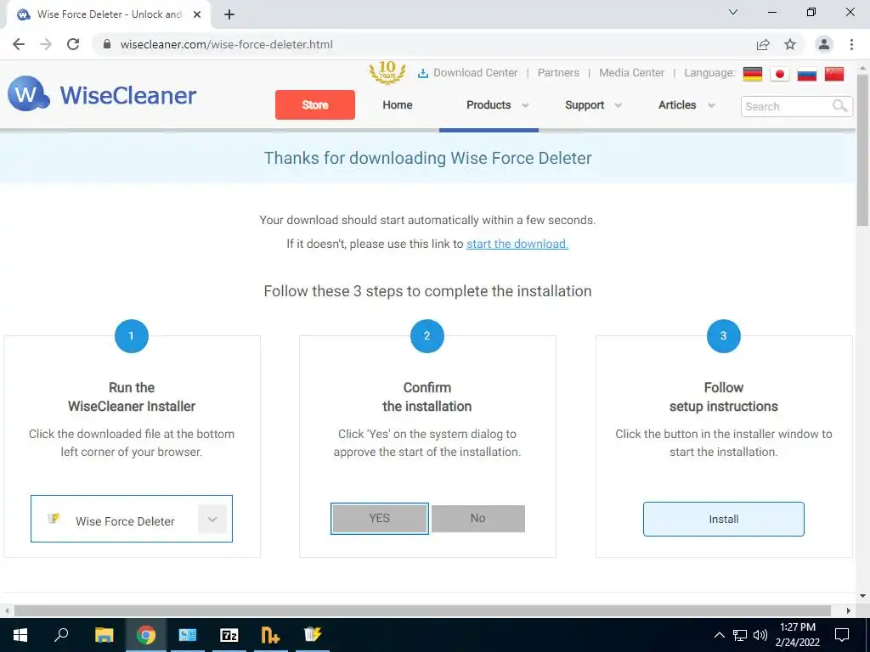
Task: Click the tab search chevron
Action: point(733,12)
